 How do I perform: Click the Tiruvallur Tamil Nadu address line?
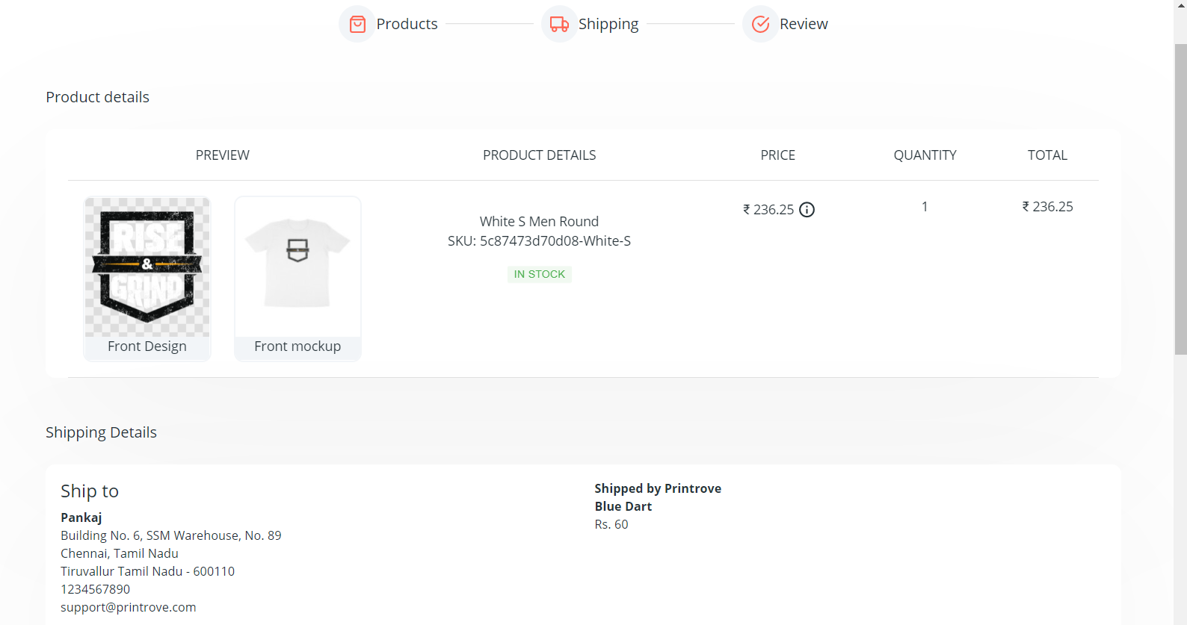[x=147, y=571]
